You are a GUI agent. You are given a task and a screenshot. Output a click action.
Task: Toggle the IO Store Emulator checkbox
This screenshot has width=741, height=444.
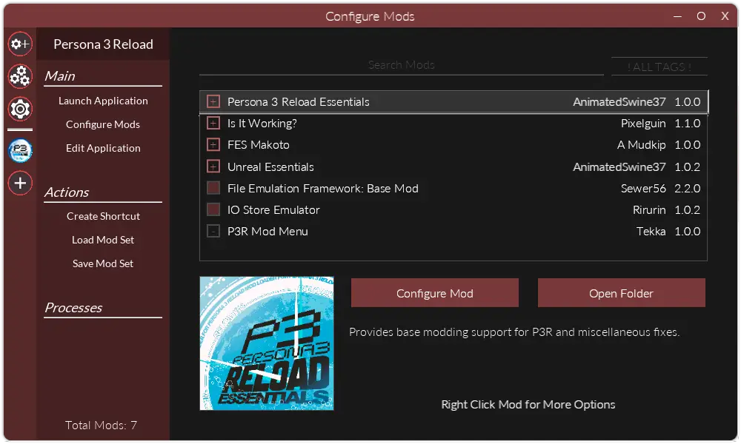pyautogui.click(x=213, y=209)
